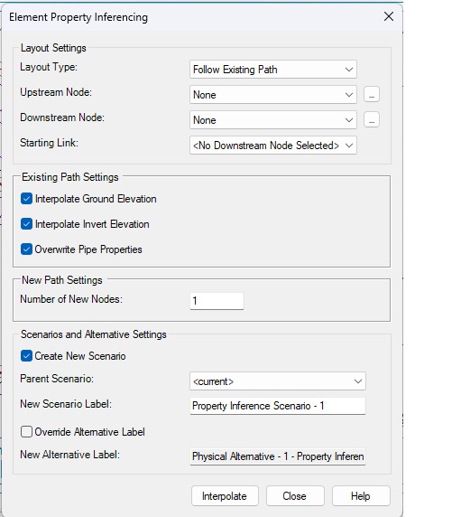Click the ellipsis button beside Upstream Node

tap(371, 95)
